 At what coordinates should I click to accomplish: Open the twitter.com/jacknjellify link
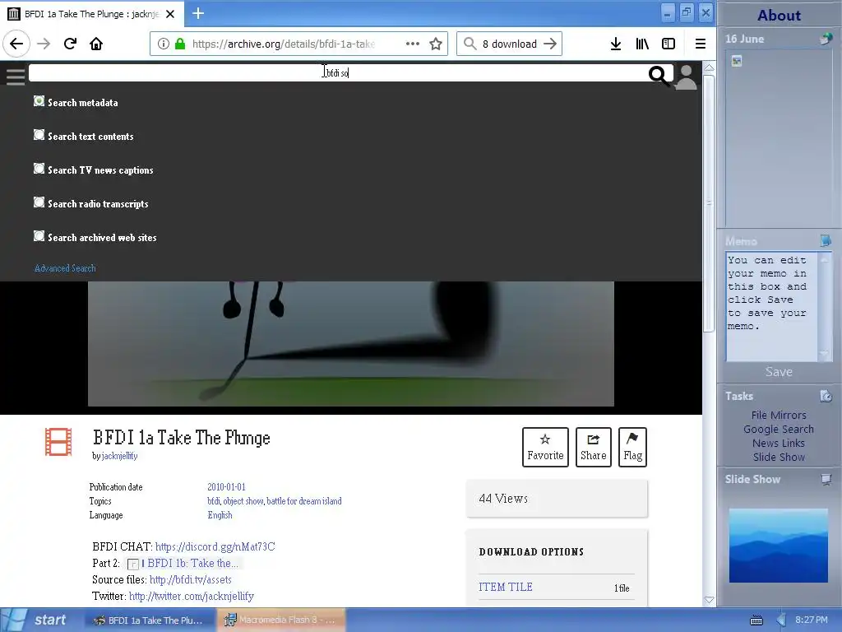click(x=192, y=596)
